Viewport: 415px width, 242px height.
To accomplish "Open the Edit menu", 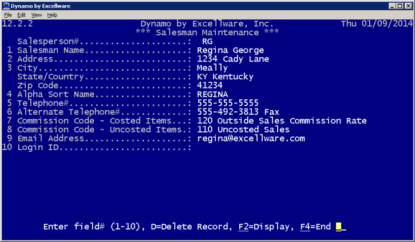I will click(21, 15).
